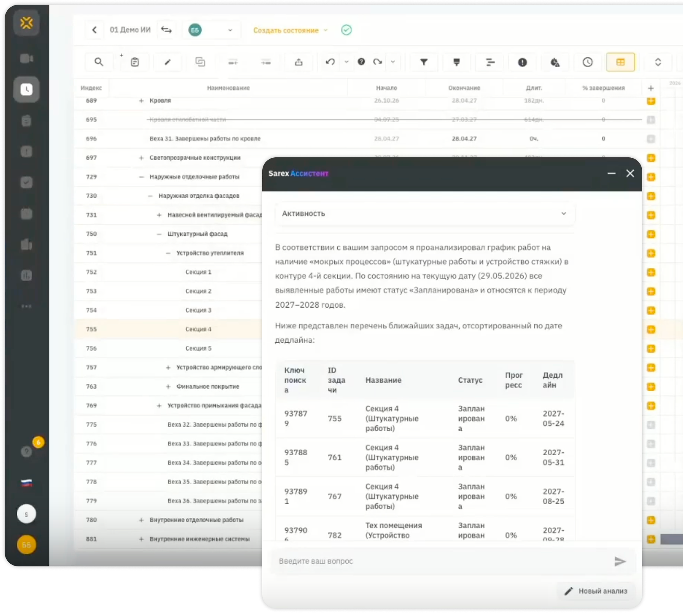
Task: Expand the Светопрозрачные конструкции tree row
Action: 141,158
